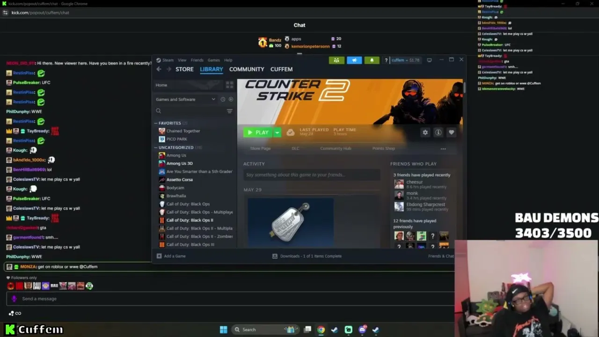The width and height of the screenshot is (599, 337).
Task: Open the Friends menu
Action: (197, 60)
